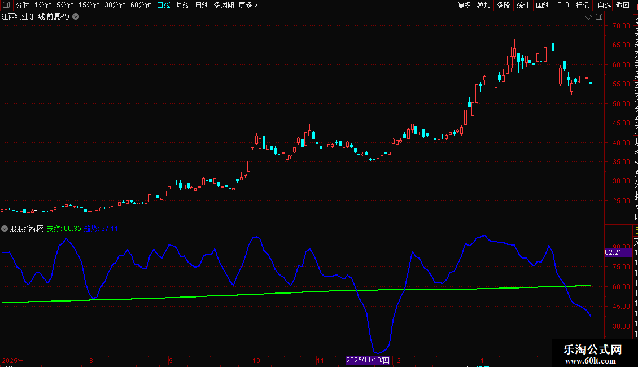This screenshot has width=638, height=367.
Task: Click the 江西铜业(日线.前复权) chart title
Action: pos(36,17)
